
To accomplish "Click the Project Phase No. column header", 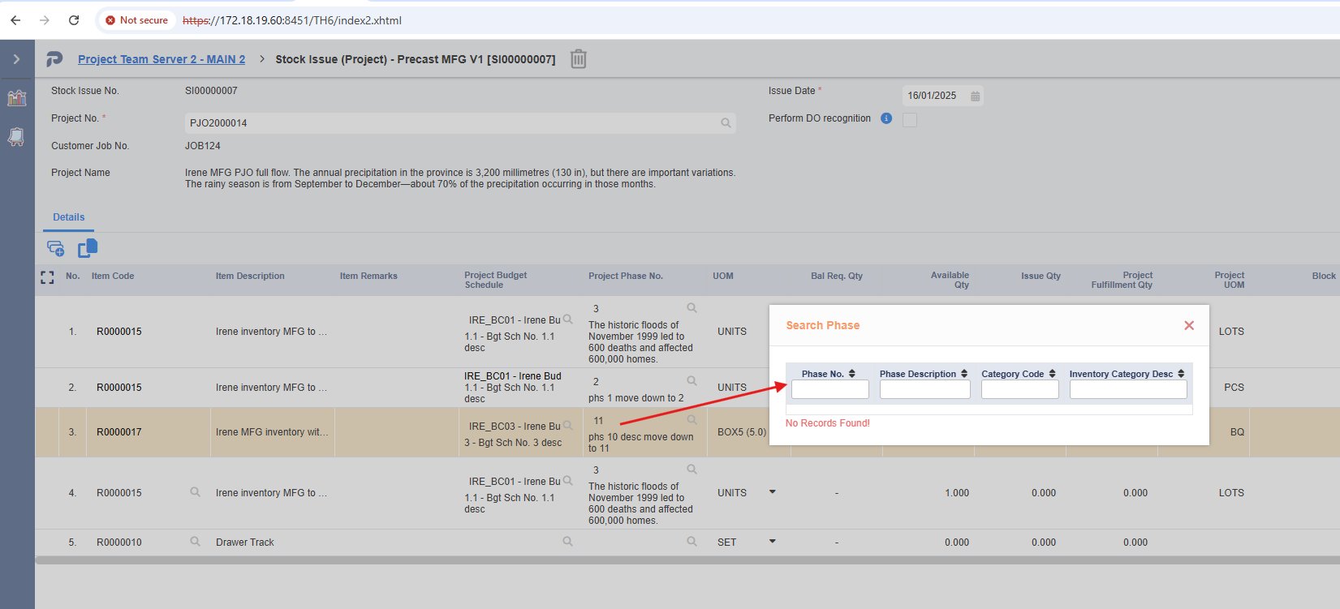I will (626, 276).
